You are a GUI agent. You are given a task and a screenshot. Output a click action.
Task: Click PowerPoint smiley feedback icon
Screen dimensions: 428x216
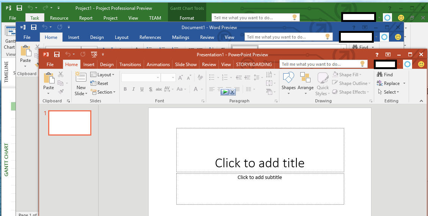point(421,64)
